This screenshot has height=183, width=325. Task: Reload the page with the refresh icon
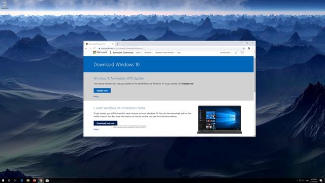(x=94, y=48)
